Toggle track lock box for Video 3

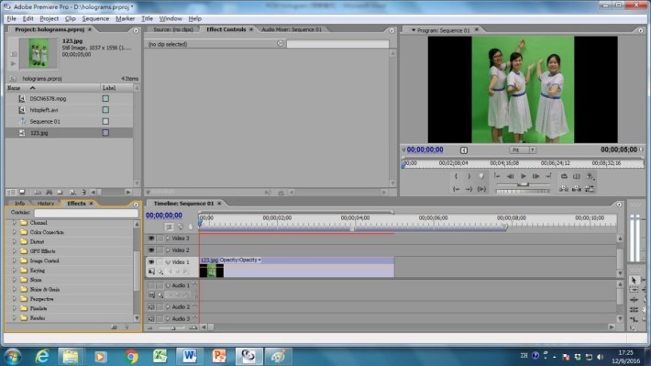coord(160,238)
